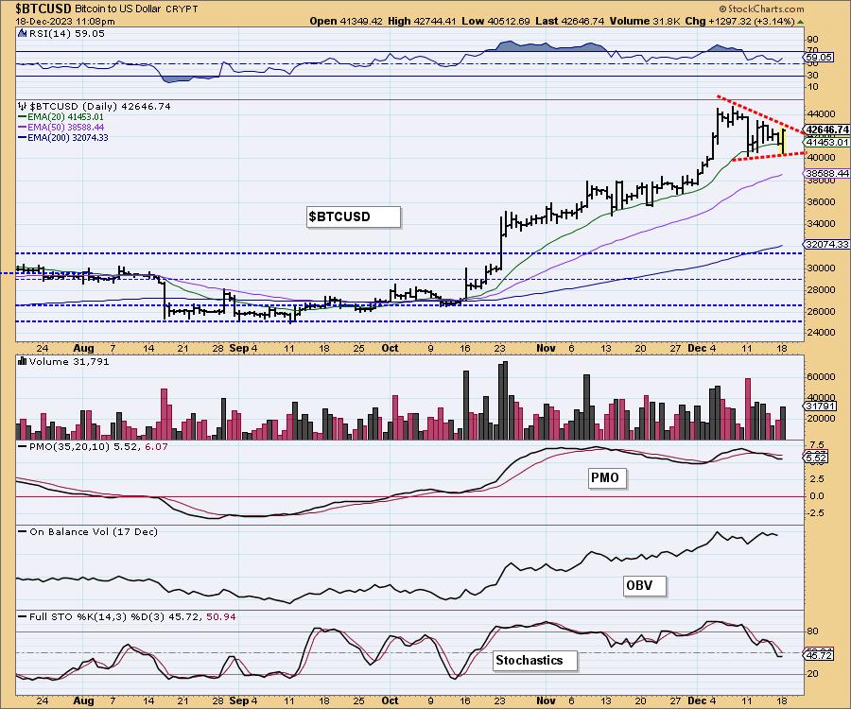Click Nov on the date axis under Stochastics
The image size is (851, 709).
point(546,700)
